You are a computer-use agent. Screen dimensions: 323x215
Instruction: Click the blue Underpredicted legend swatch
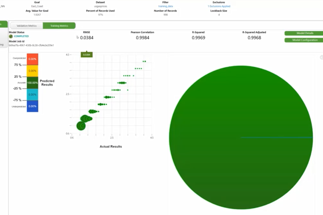tap(32, 106)
